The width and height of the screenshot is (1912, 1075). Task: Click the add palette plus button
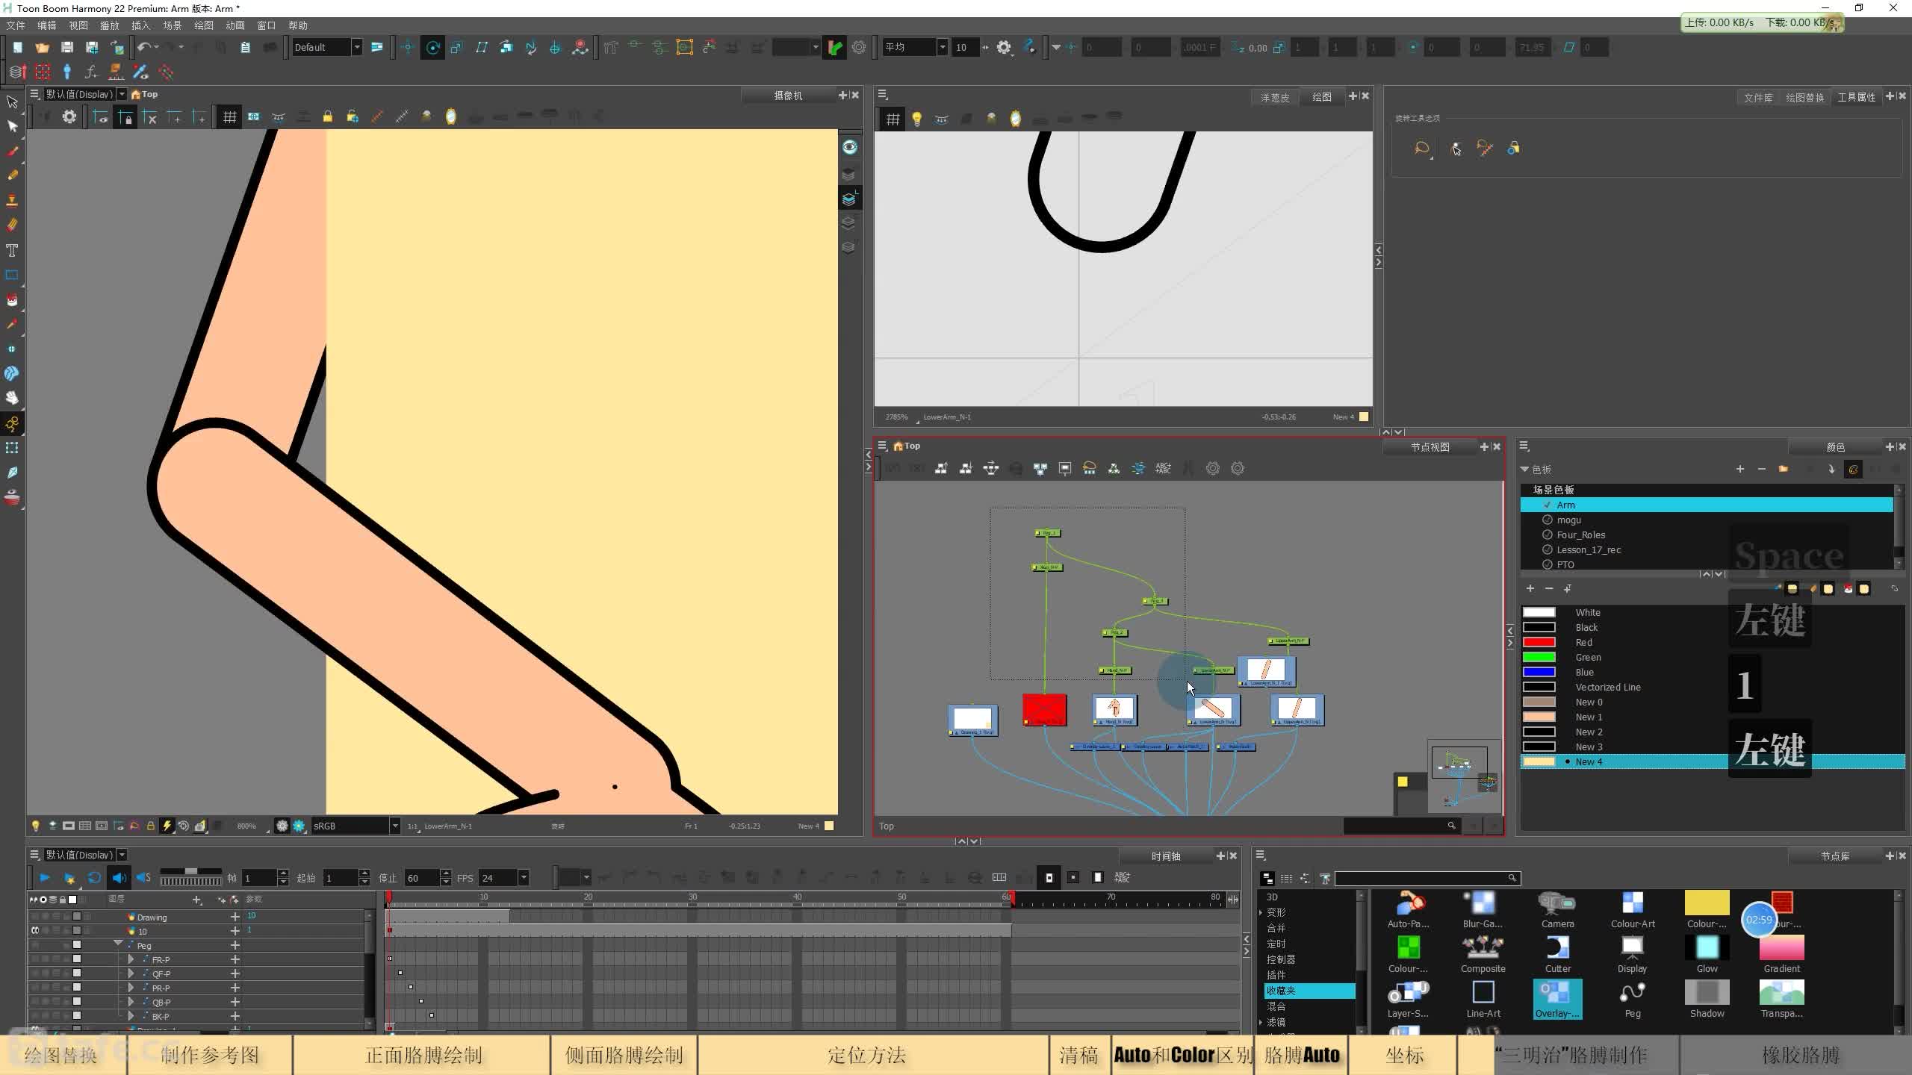pos(1739,469)
